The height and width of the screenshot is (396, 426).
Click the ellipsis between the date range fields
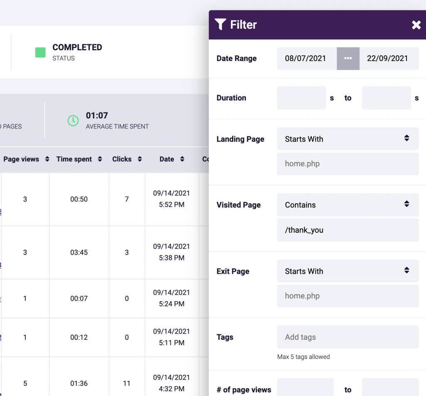click(x=348, y=59)
